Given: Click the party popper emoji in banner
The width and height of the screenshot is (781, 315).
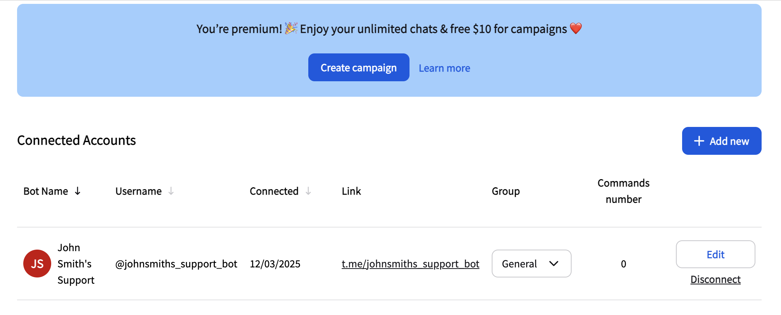Looking at the screenshot, I should (291, 28).
